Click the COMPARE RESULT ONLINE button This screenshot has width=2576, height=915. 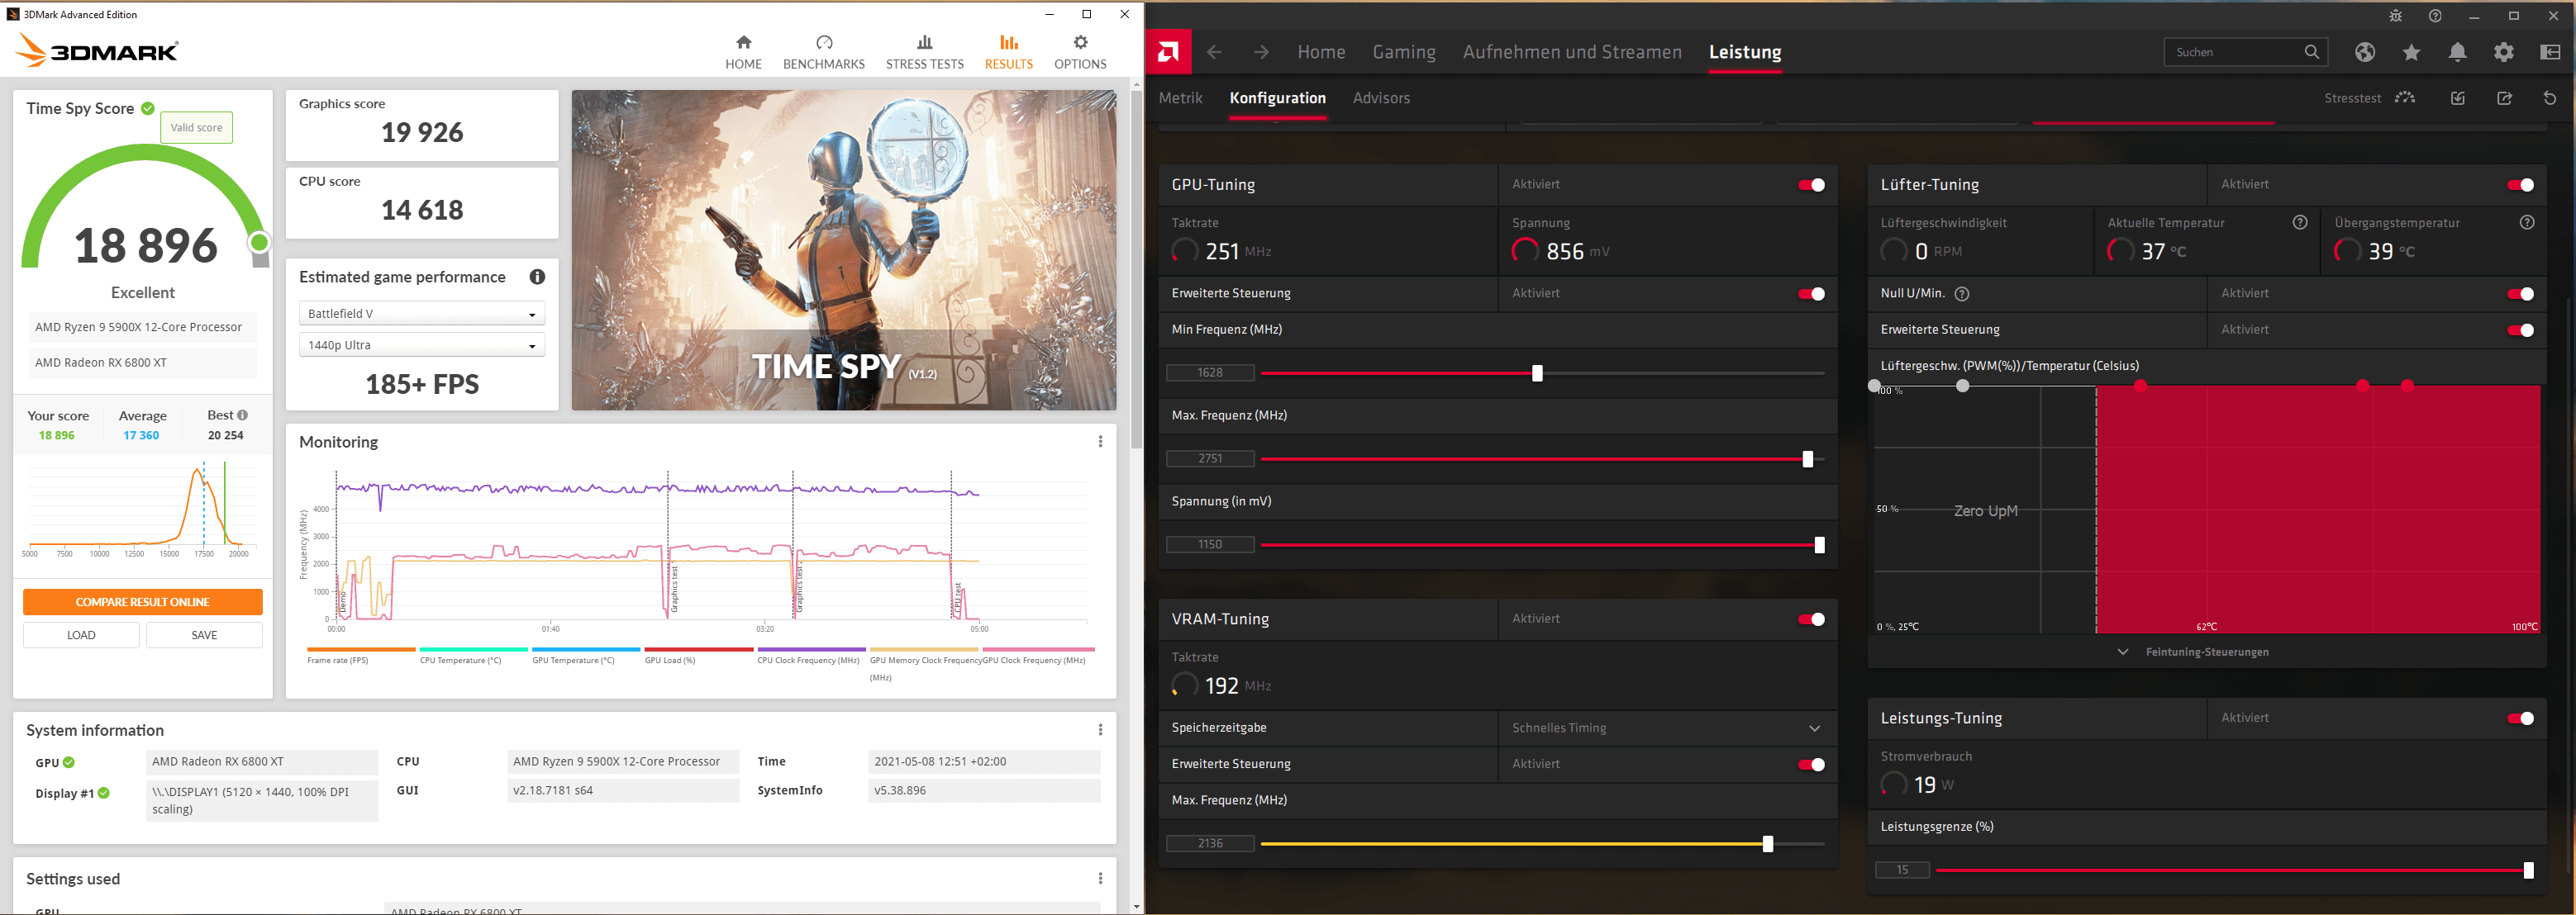(x=143, y=601)
